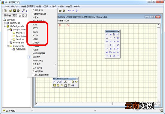Select the large triangle inverter IEEE symbol
Image resolution: width=165 pixels, height=114 pixels.
(x=111, y=52)
